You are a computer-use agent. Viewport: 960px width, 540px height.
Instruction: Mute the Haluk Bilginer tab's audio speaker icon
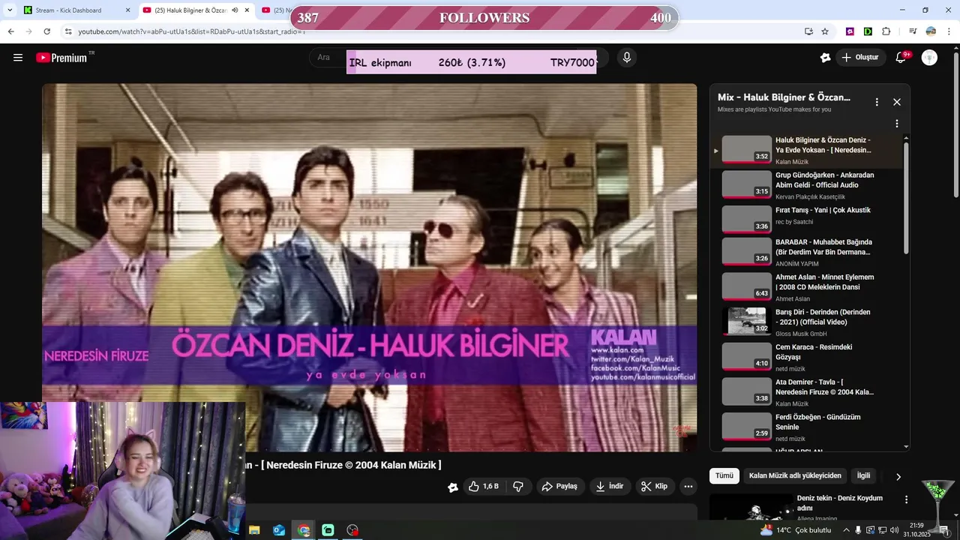click(235, 10)
